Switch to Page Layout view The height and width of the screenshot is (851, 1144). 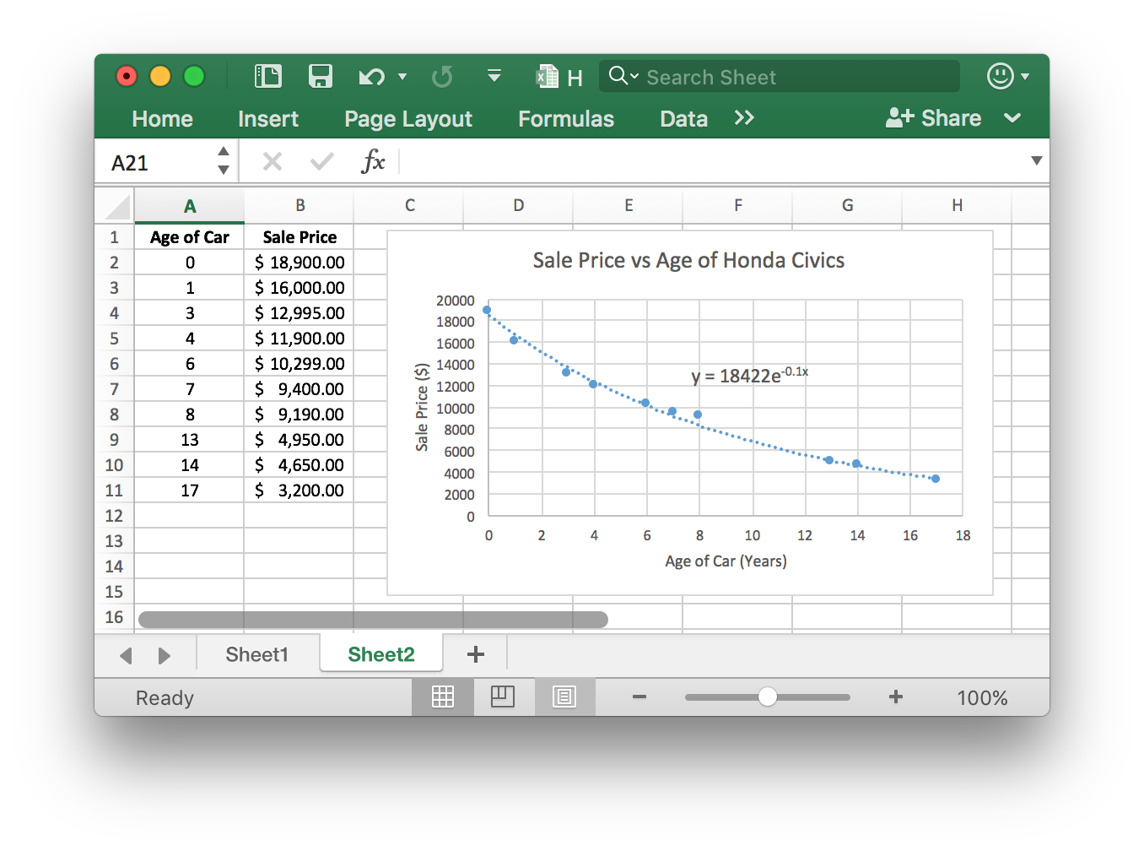pos(503,697)
